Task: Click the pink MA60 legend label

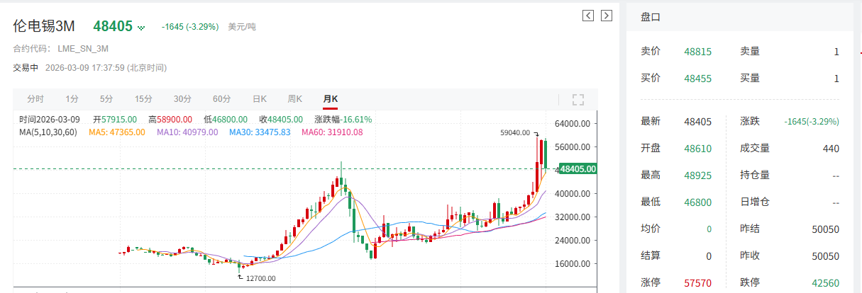Action: [332, 132]
